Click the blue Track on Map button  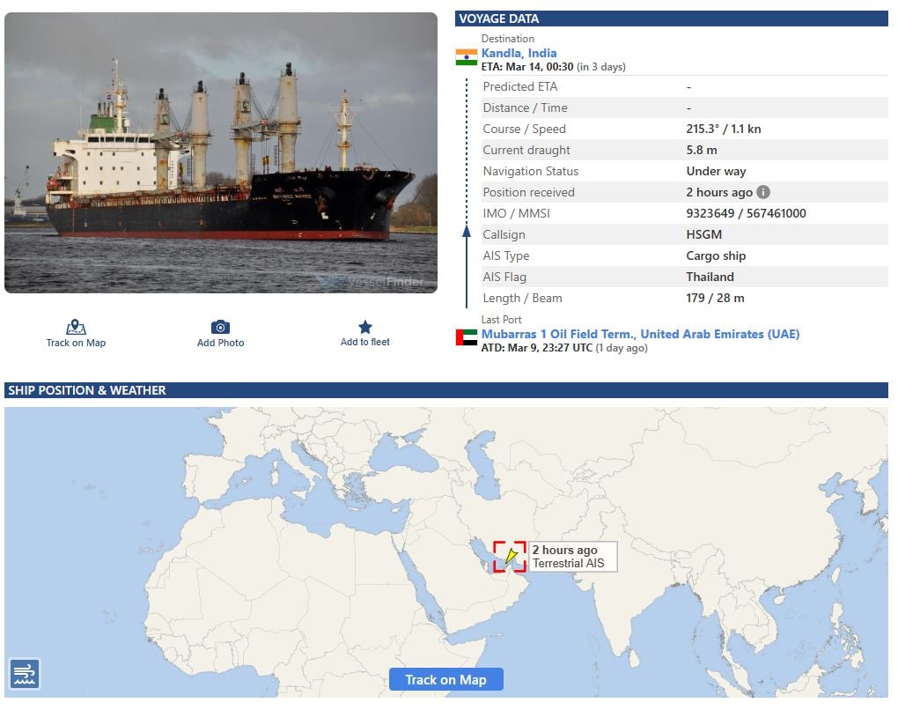(446, 680)
